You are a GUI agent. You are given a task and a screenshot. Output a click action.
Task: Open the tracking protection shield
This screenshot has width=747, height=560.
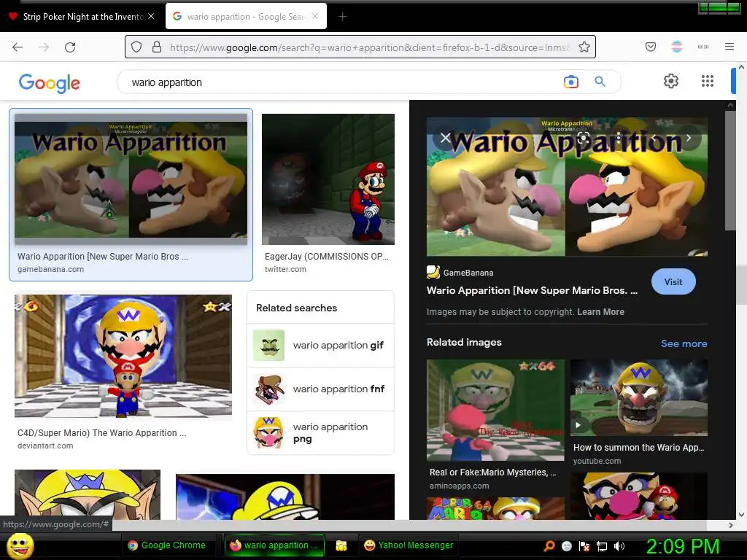click(x=136, y=47)
